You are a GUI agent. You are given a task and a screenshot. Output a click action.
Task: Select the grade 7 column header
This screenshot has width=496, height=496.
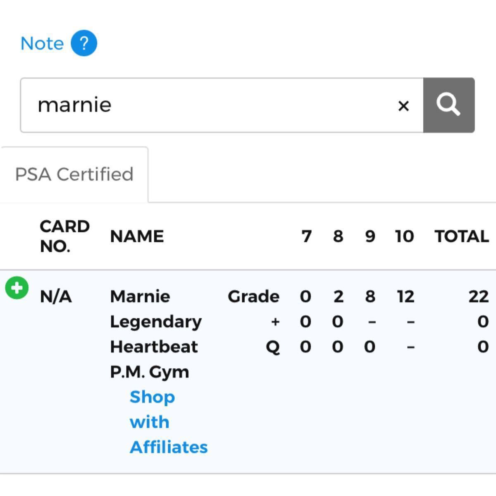click(x=306, y=236)
